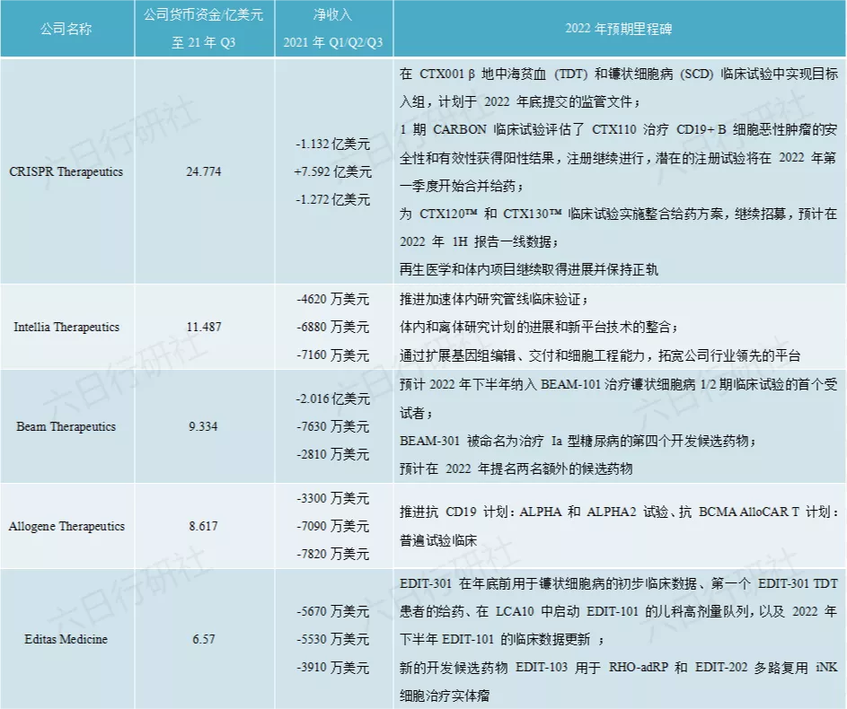Select the 公司货币资金/亿美元 header text
The image size is (847, 709).
[204, 14]
